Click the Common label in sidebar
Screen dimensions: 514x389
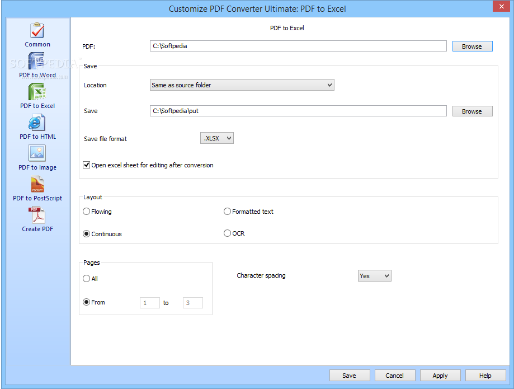[37, 44]
